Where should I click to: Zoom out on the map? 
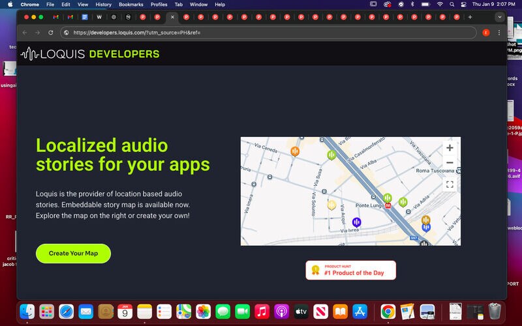[x=450, y=162]
